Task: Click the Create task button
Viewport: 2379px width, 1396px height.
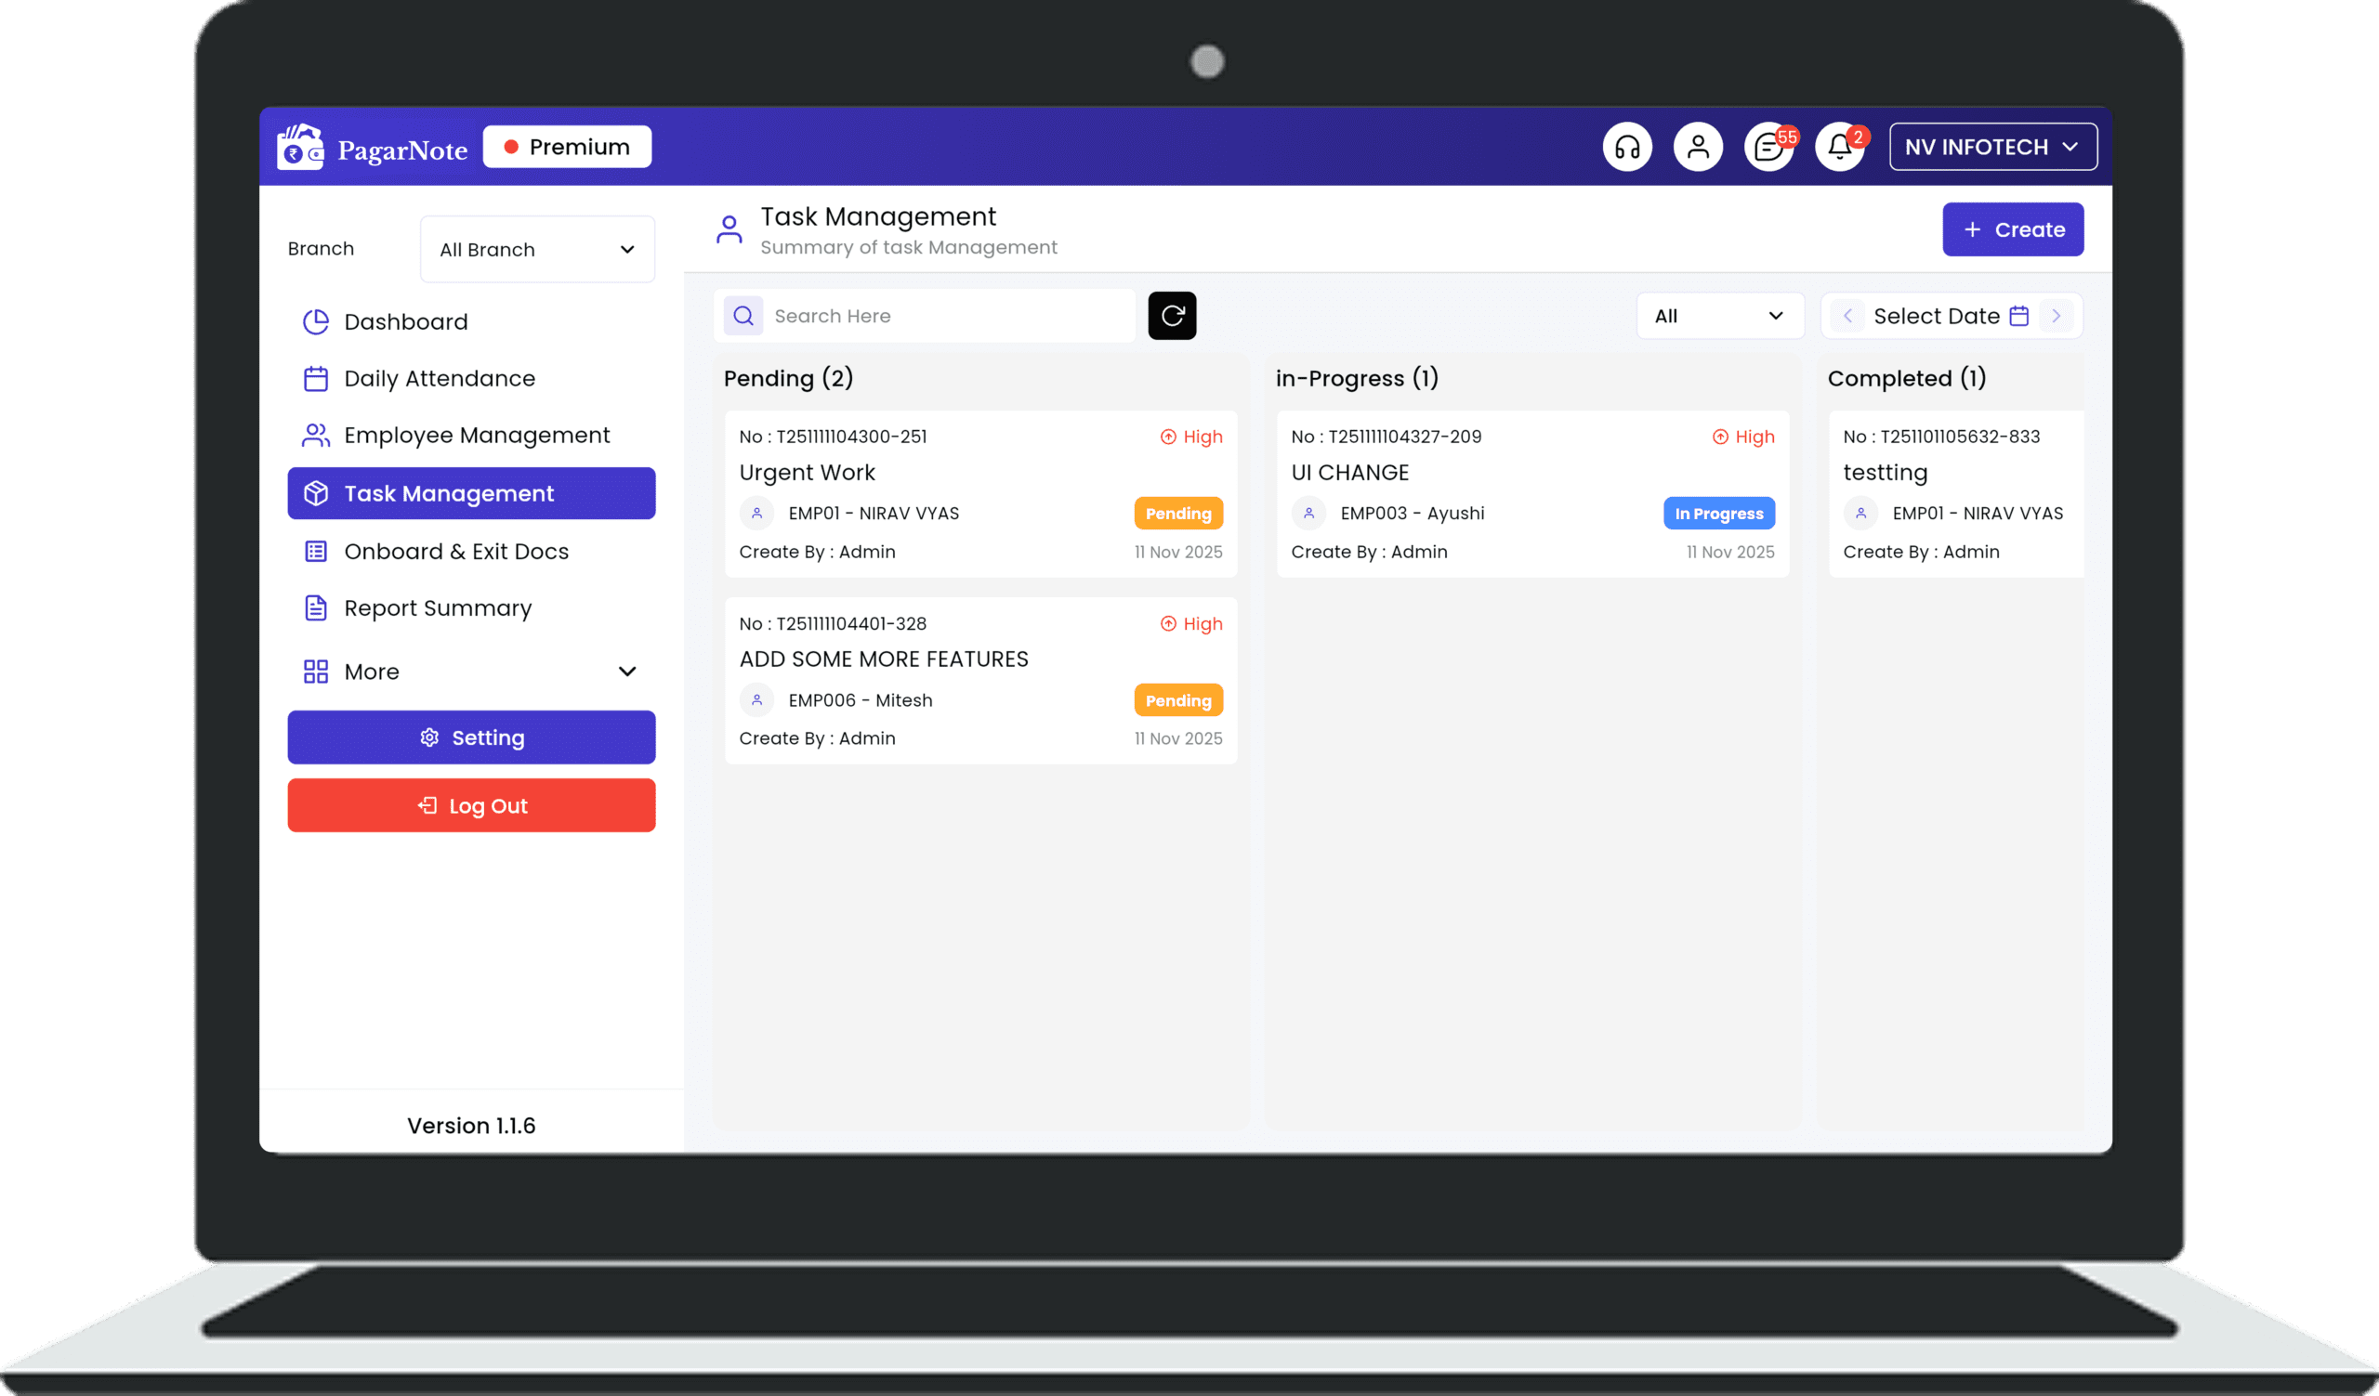Action: coord(2013,229)
